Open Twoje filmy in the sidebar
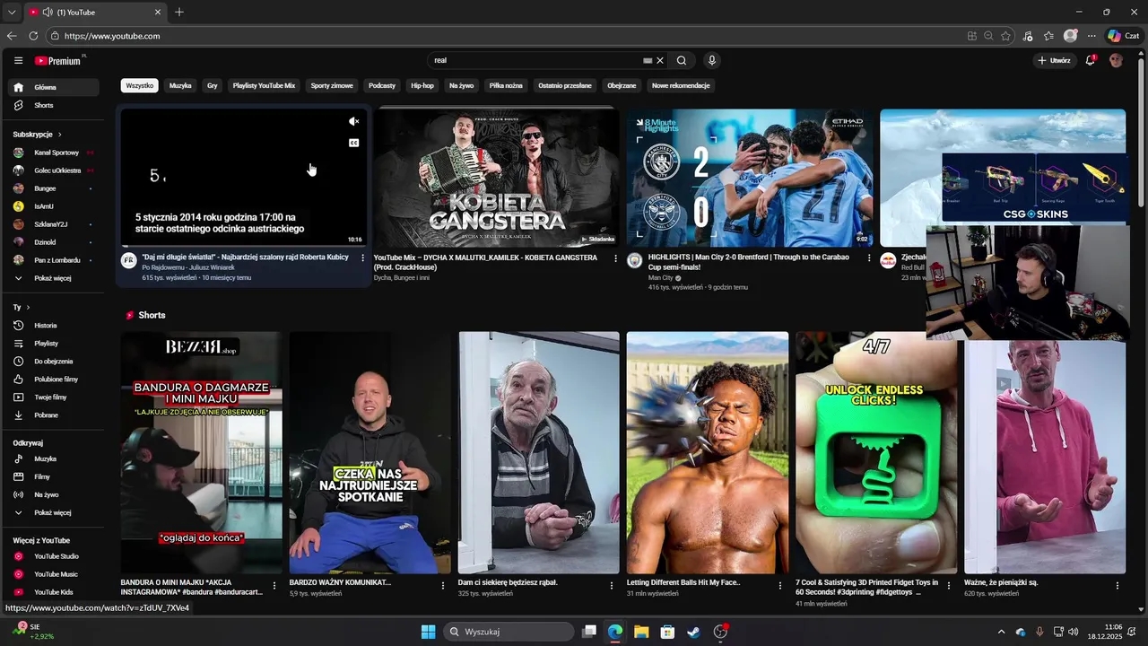The width and height of the screenshot is (1148, 646). coord(56,397)
